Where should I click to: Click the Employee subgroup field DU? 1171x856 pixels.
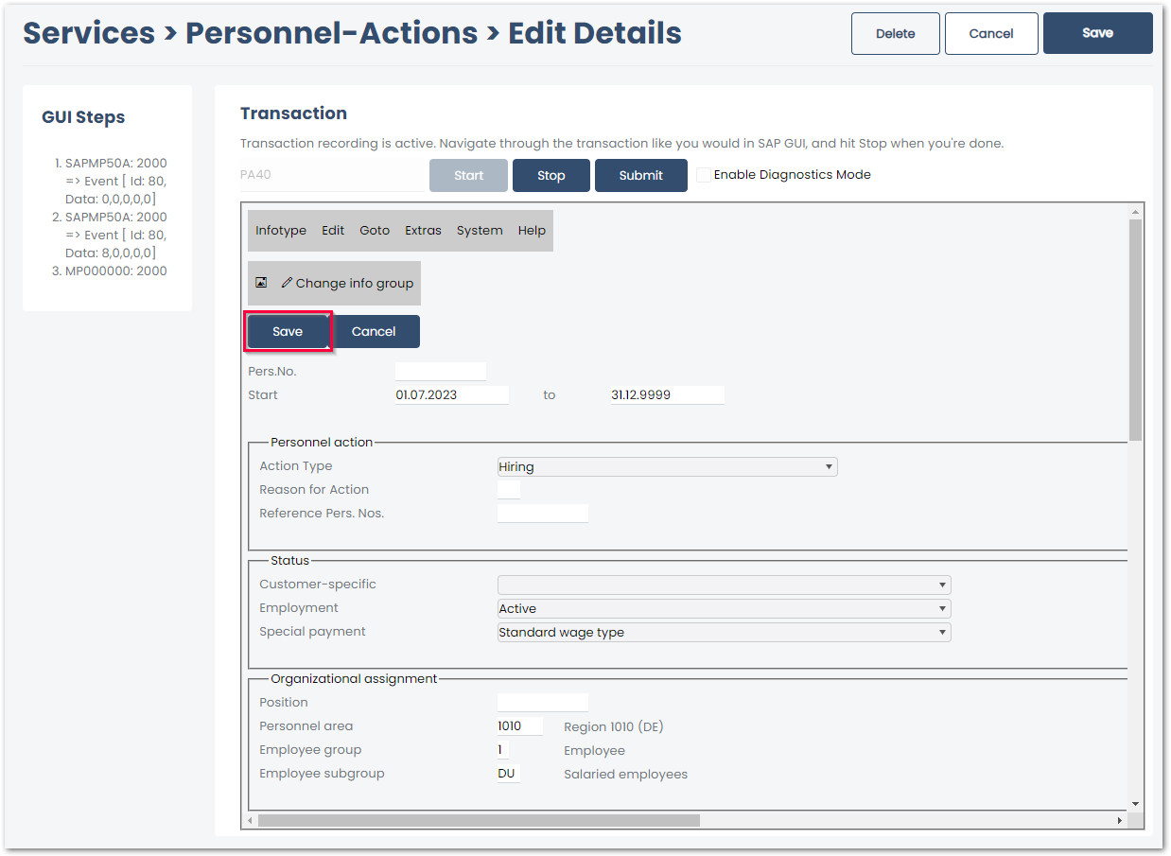(x=509, y=774)
